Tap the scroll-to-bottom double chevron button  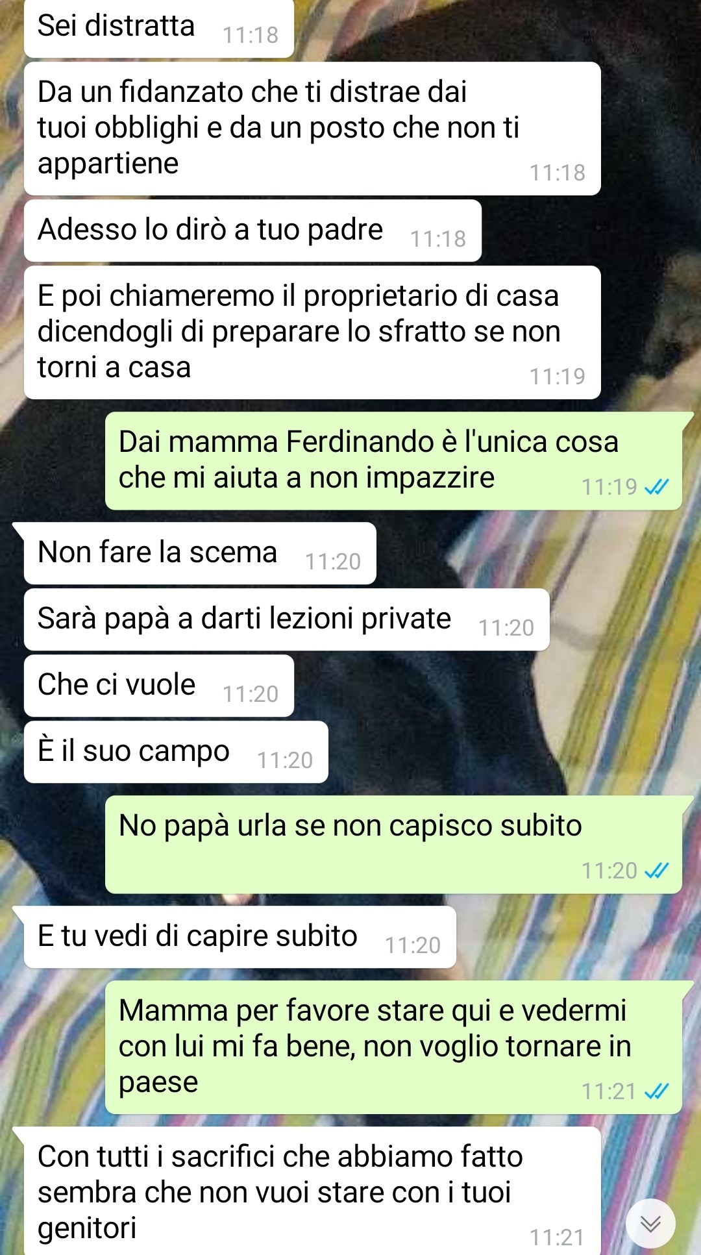(650, 1224)
